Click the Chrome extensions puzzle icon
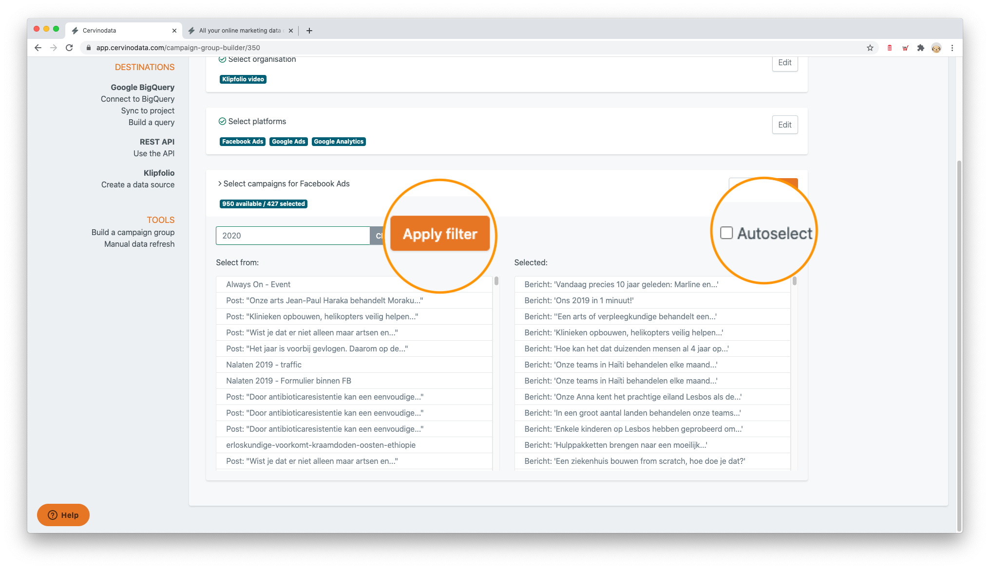The height and width of the screenshot is (569, 990). pyautogui.click(x=921, y=48)
